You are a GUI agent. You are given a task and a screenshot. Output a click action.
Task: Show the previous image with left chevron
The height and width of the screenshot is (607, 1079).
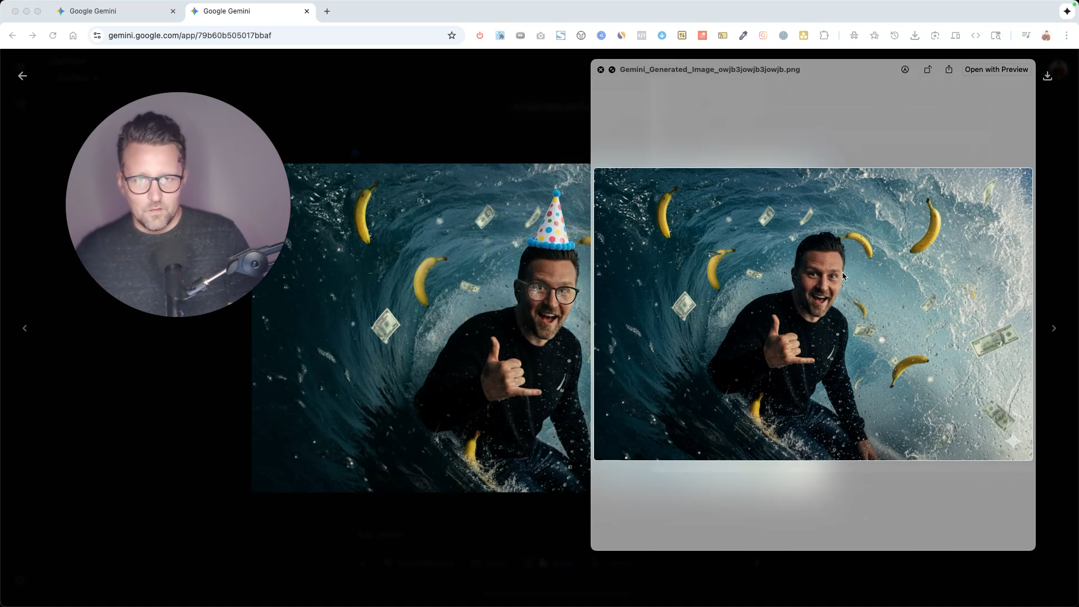(x=25, y=328)
